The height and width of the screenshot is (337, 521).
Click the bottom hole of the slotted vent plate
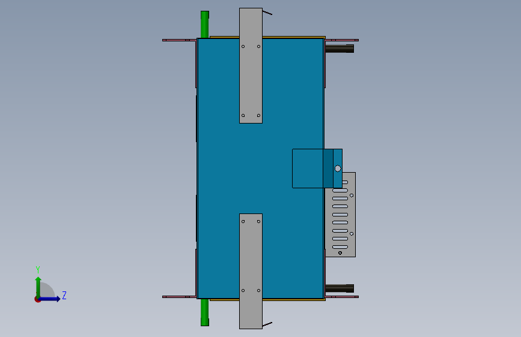click(340, 253)
